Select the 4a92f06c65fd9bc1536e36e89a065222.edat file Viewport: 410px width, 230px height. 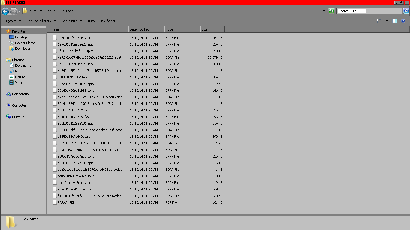(x=89, y=57)
